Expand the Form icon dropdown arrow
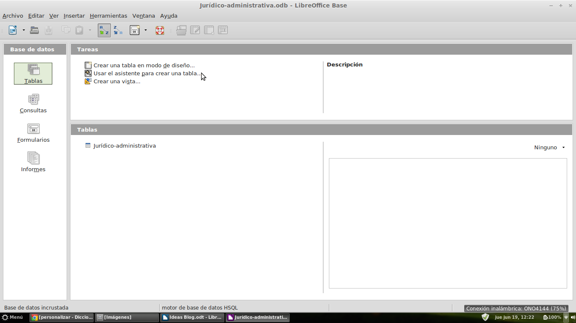 tap(145, 30)
